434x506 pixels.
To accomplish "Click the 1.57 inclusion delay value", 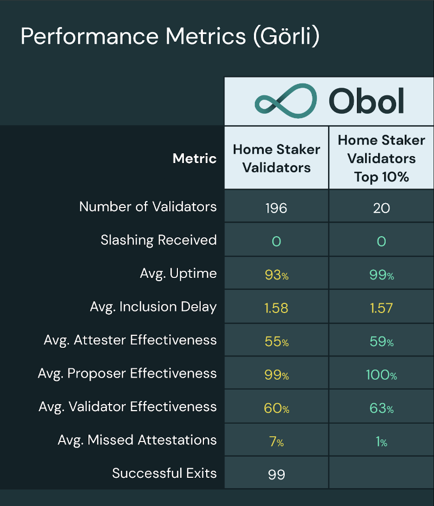I will coord(381,308).
